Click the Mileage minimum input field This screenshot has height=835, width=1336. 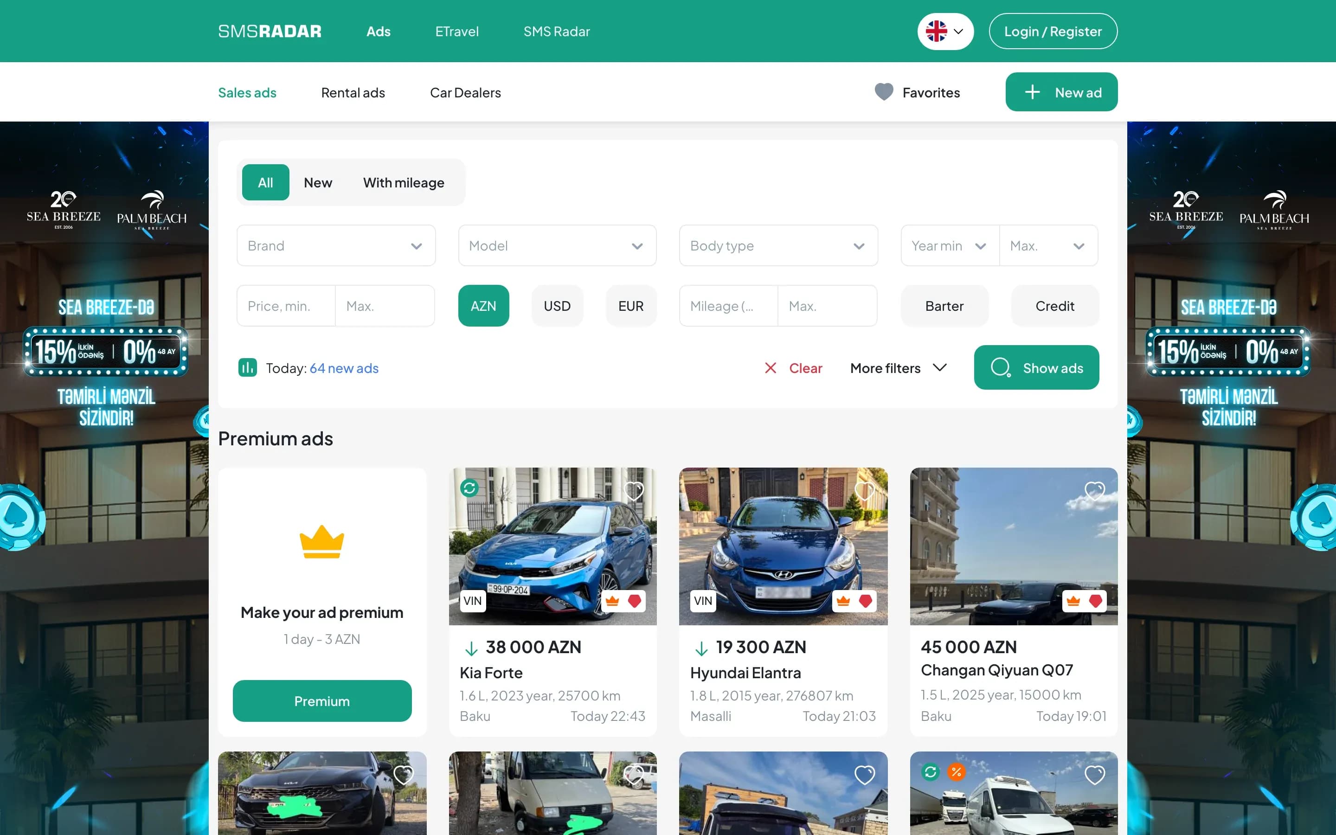coord(728,306)
